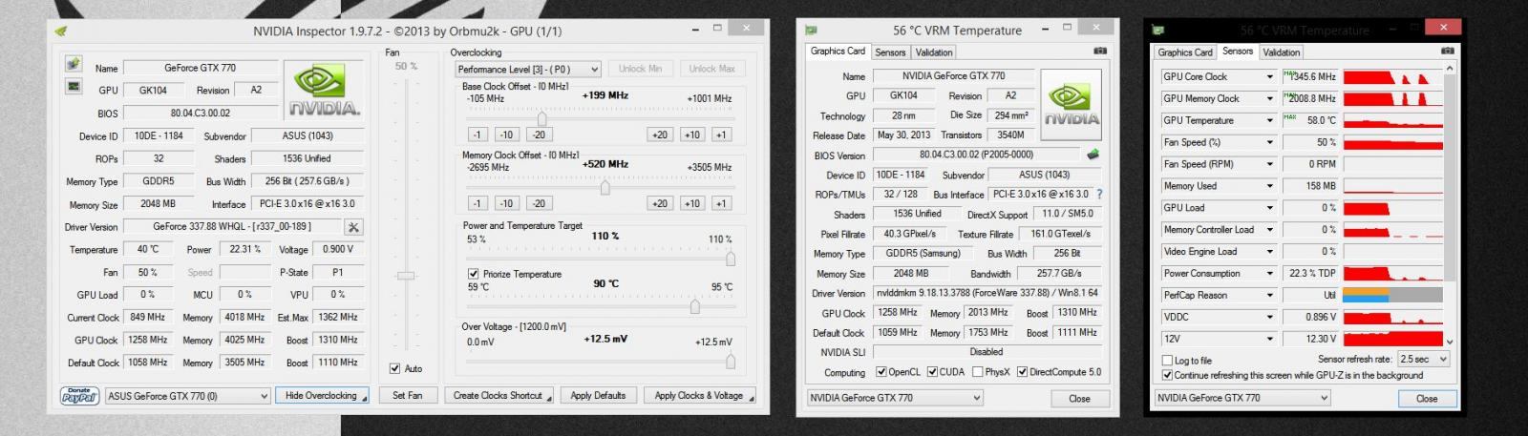This screenshot has width=1528, height=436.
Task: Expand Memory Used sensor dropdown arrow
Action: (x=1269, y=186)
